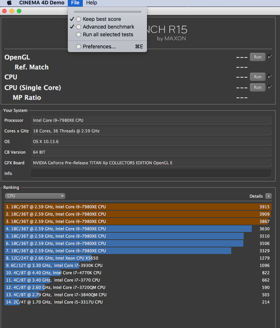Click the OS field showing OS X 10.13.6
The width and height of the screenshot is (280, 328).
[x=151, y=141]
